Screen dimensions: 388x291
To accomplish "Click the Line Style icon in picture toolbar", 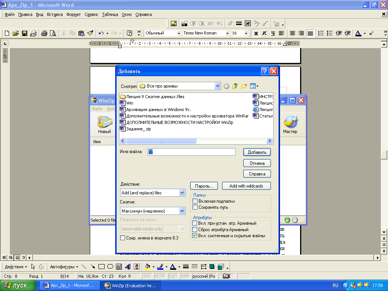I will click(x=239, y=23).
